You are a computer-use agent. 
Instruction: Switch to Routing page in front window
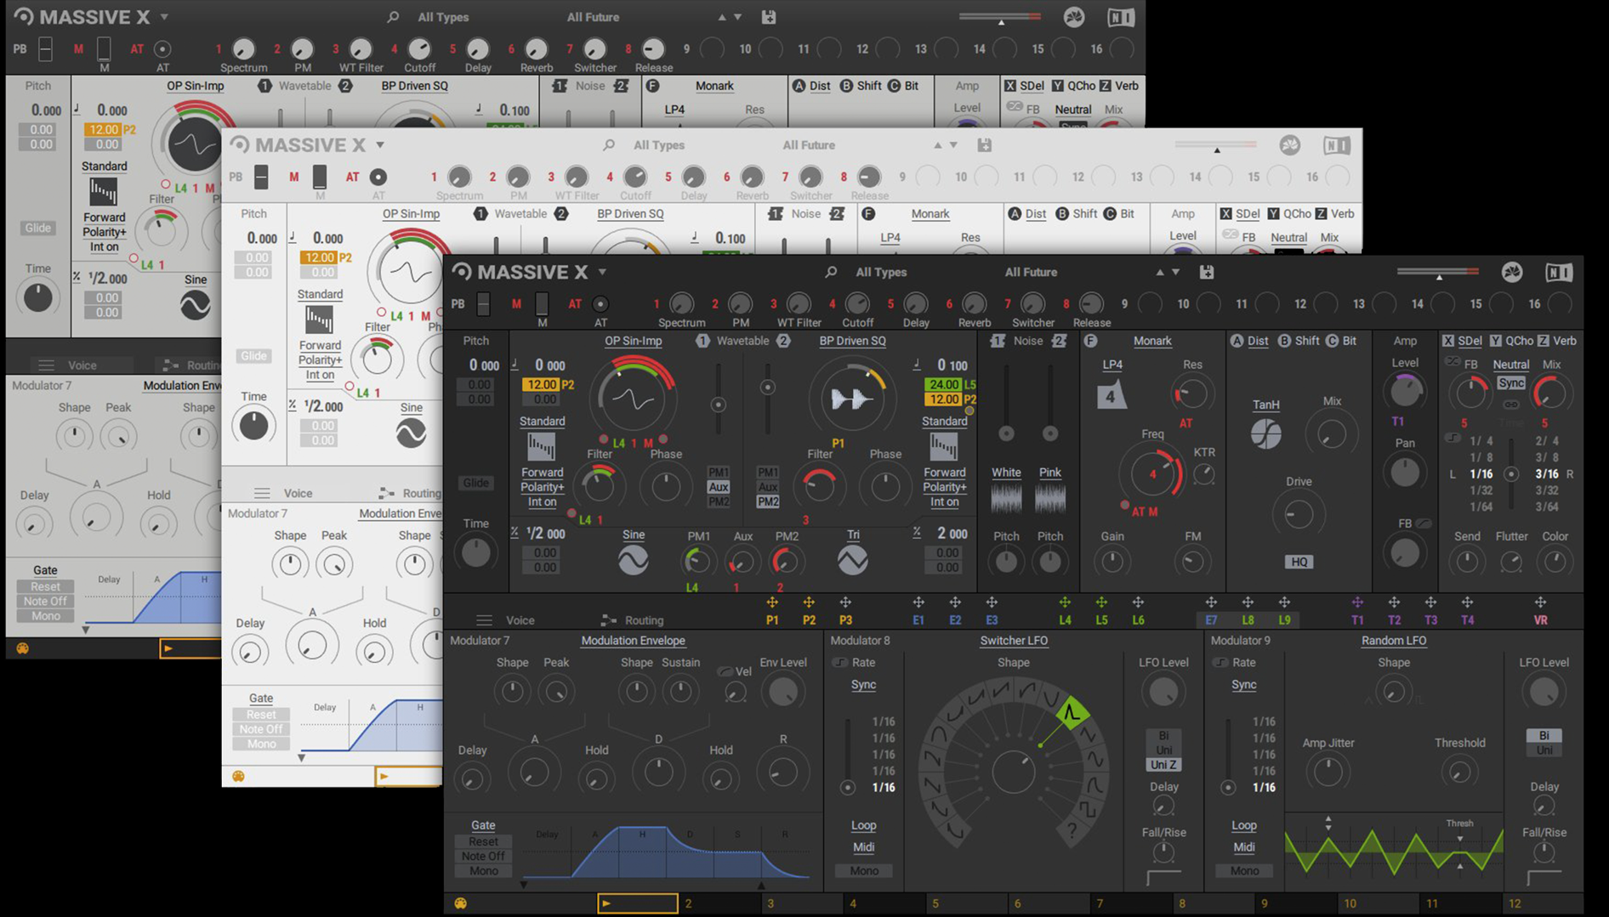pos(644,620)
